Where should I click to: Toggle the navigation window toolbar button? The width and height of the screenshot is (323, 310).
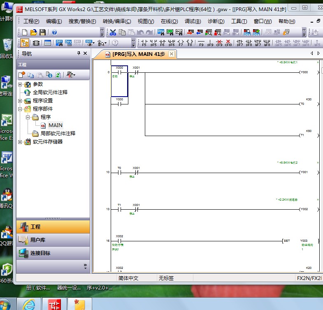[25, 43]
